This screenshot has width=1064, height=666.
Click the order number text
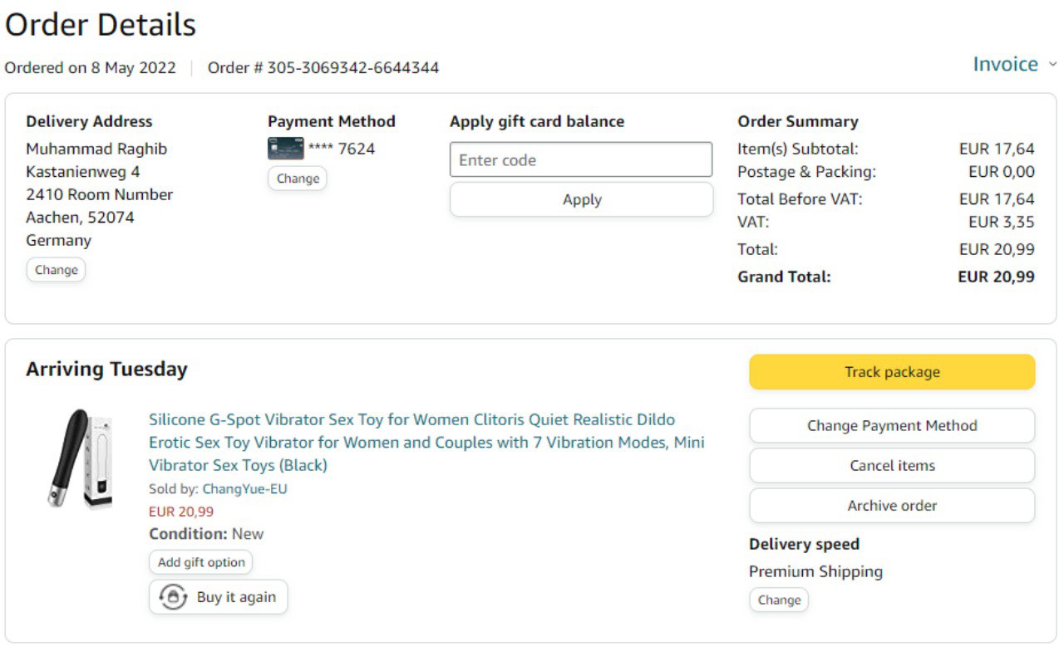(x=323, y=68)
